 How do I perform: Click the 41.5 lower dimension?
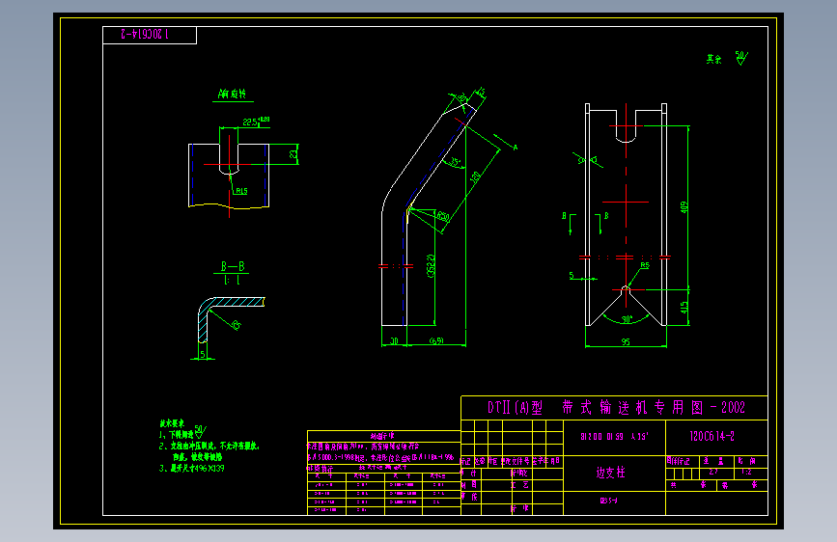tap(684, 308)
